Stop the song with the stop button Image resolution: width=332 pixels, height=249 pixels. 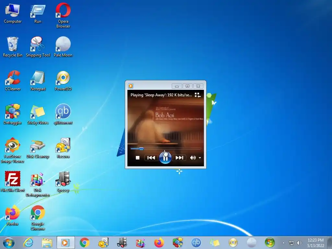[x=137, y=158]
